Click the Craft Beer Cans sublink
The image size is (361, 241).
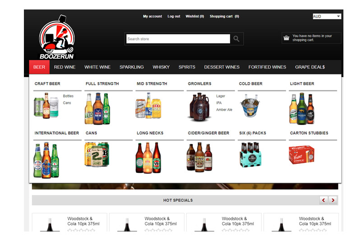pos(67,103)
